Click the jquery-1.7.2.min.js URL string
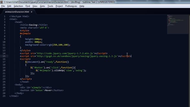The width and height of the screenshot is (190, 107). tap(65, 53)
